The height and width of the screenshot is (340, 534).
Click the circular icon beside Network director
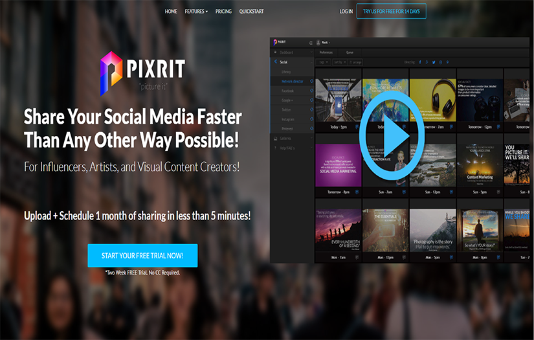coord(311,82)
